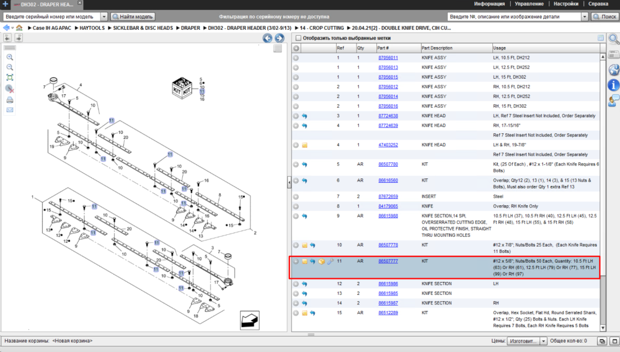This screenshot has width=620, height=352.
Task: Click the 'Найти модель' button
Action: pyautogui.click(x=133, y=17)
